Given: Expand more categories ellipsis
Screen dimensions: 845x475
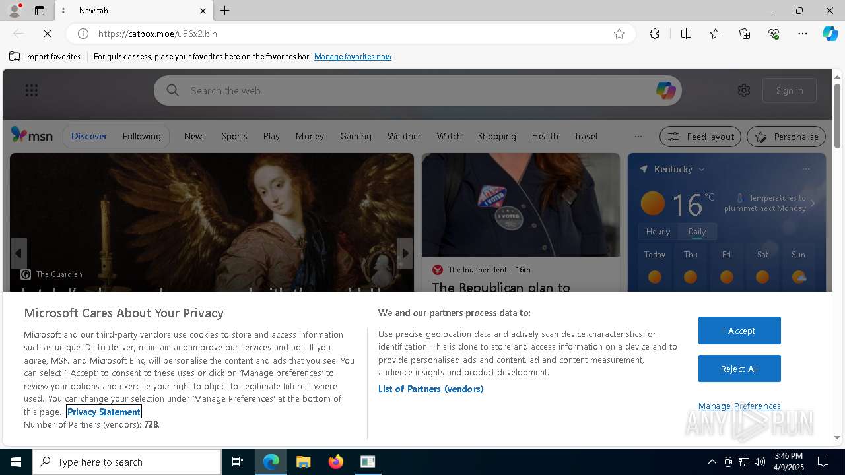Looking at the screenshot, I should (x=638, y=137).
